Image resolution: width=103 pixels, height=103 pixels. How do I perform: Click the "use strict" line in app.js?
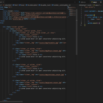[90, 7]
